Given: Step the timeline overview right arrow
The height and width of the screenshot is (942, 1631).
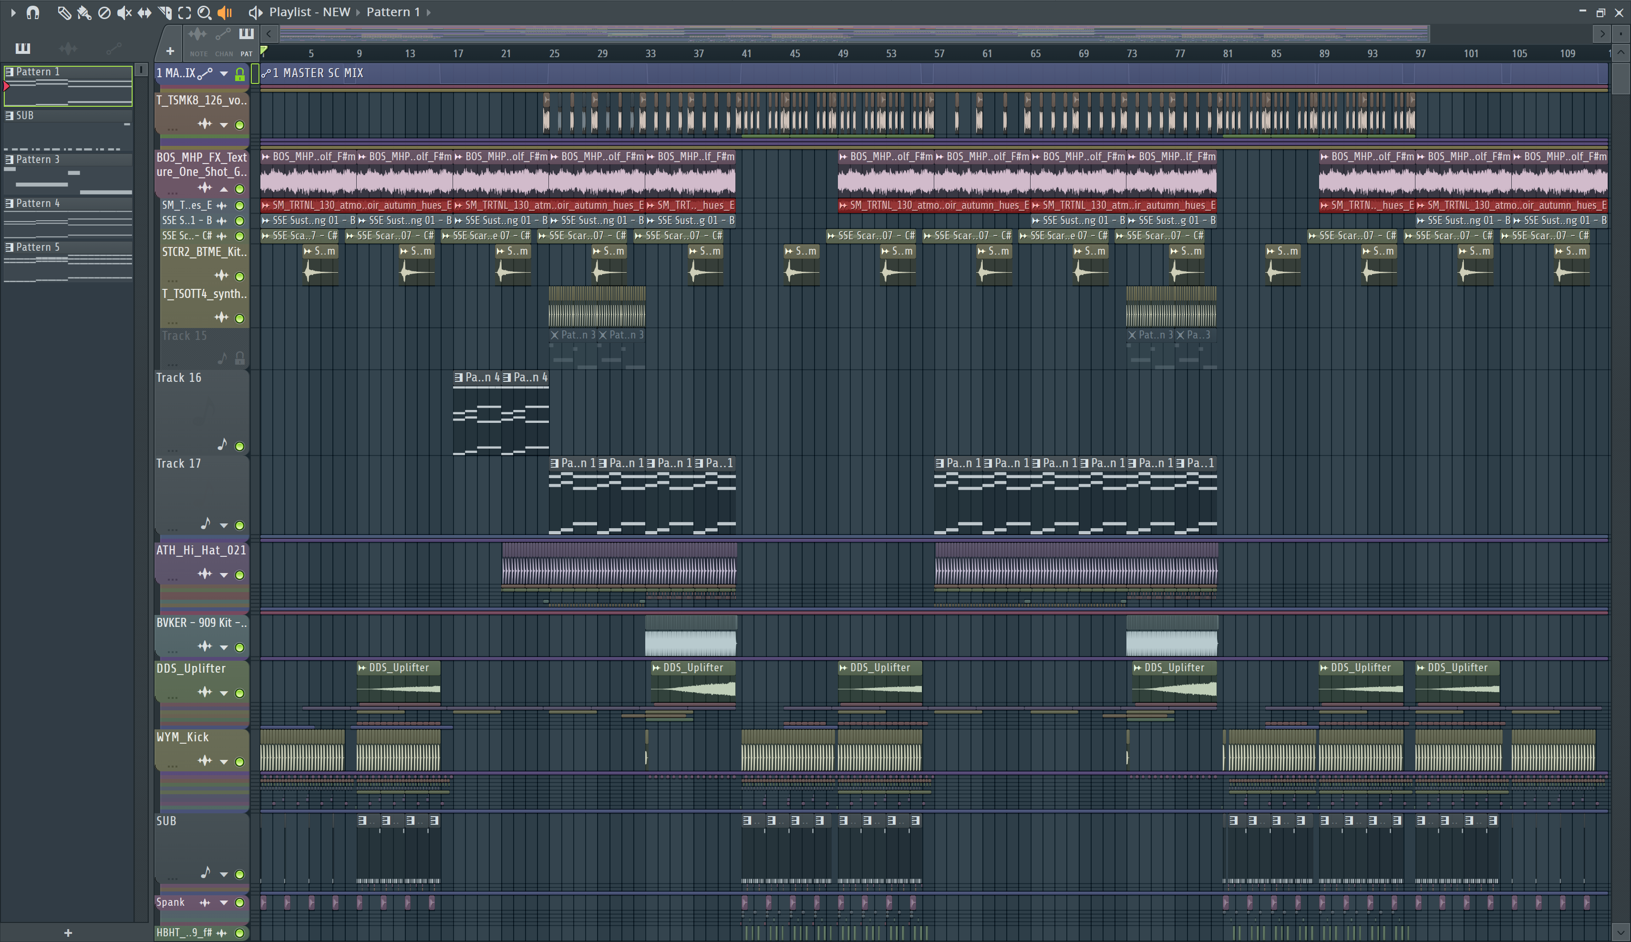Looking at the screenshot, I should 1602,34.
